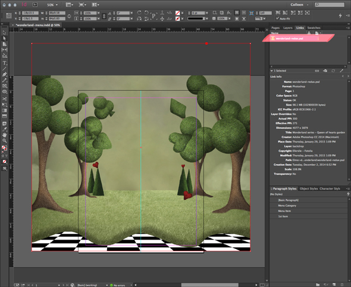Select the Pen tool

pos(4,74)
